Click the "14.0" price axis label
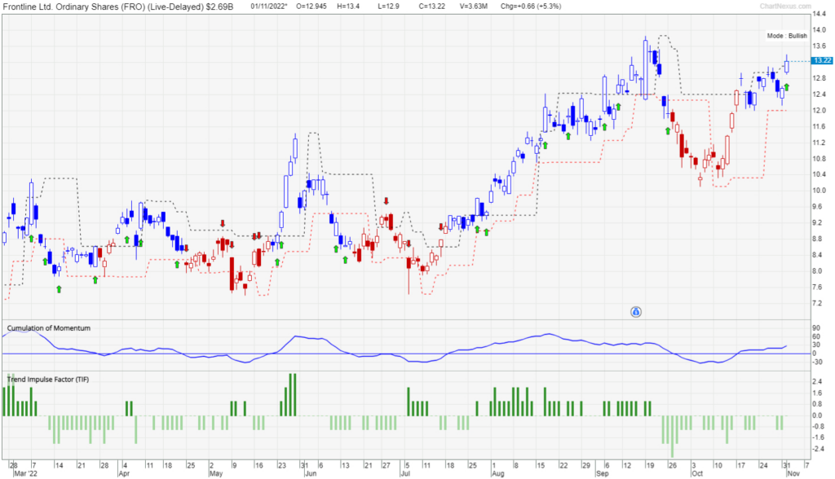The width and height of the screenshot is (835, 479). tap(819, 30)
